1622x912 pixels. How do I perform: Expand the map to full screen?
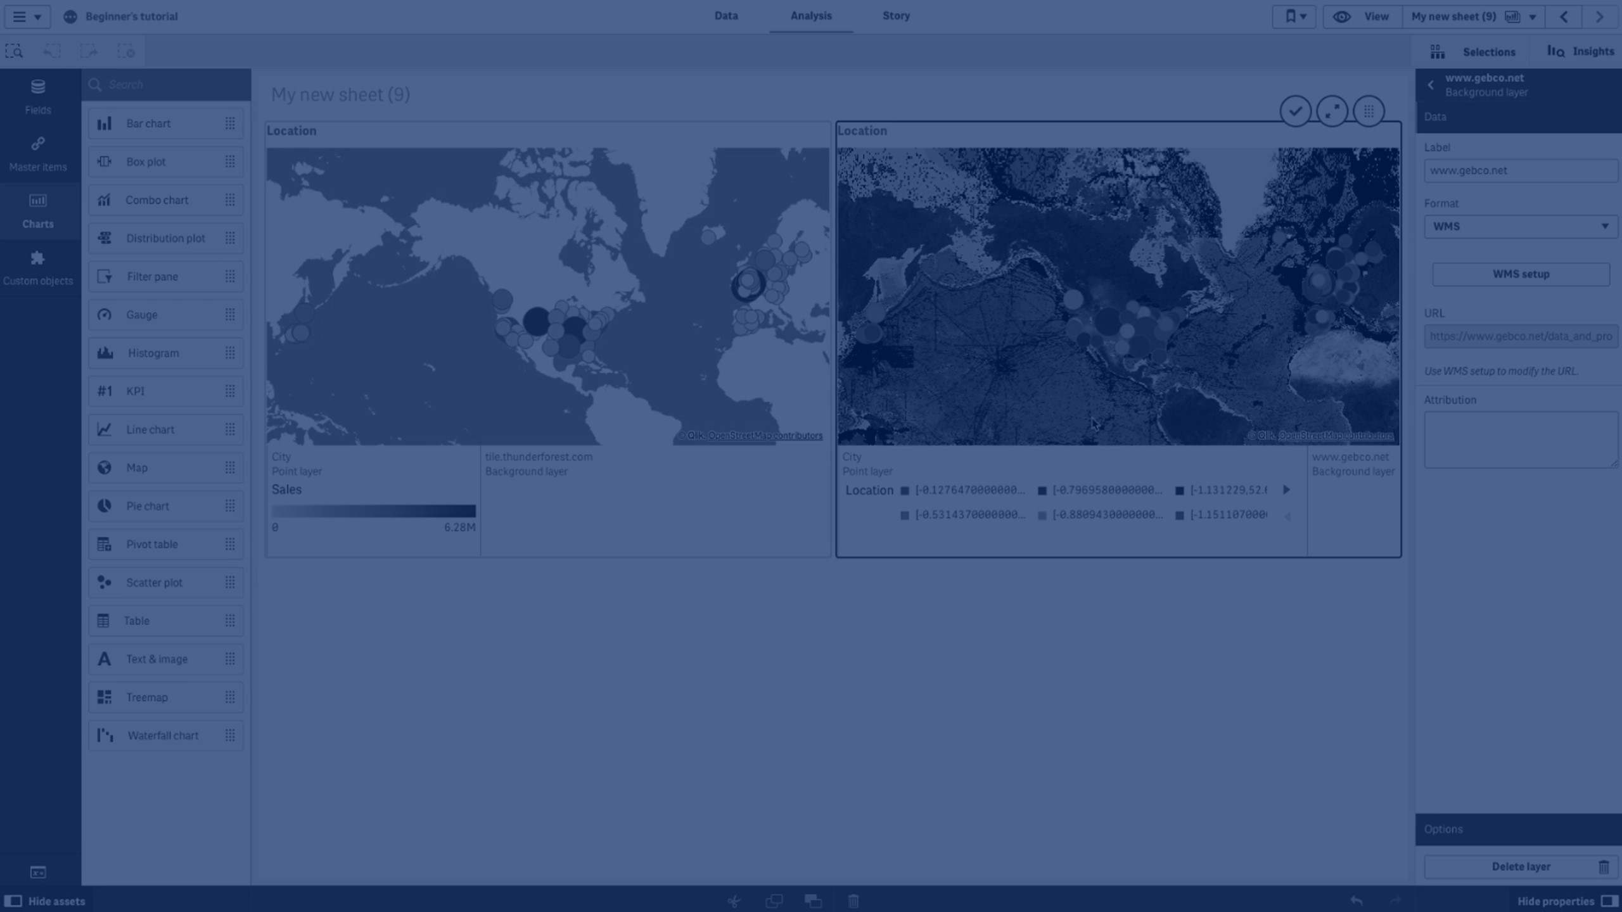[x=1332, y=111]
